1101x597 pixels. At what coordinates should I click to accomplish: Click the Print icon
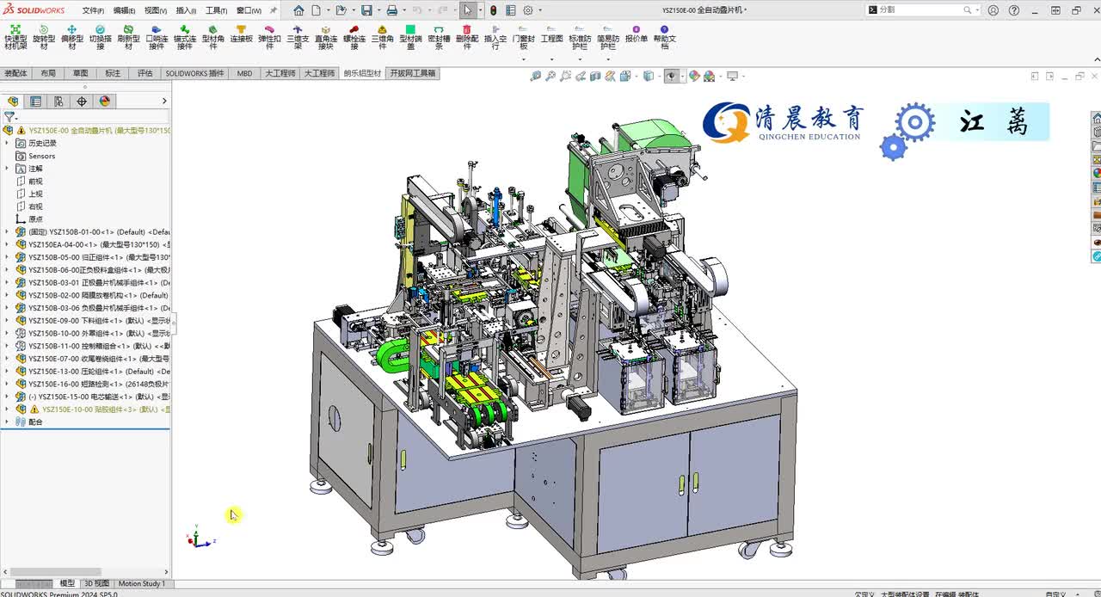point(391,10)
